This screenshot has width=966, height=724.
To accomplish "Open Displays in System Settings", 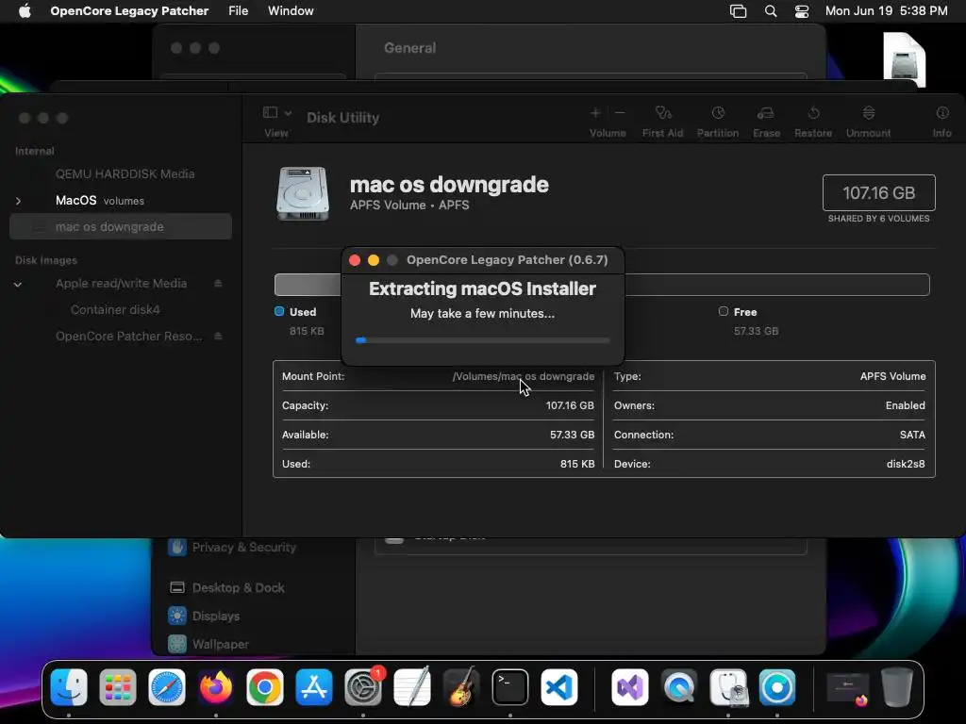I will [204, 617].
